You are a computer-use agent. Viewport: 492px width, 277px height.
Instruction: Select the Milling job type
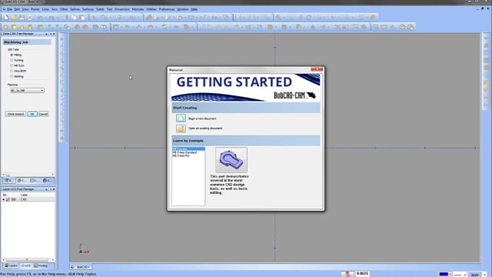pos(12,55)
